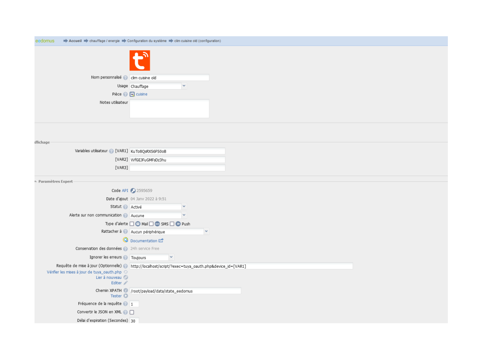The height and width of the screenshot is (355, 503).
Task: Enable the Push alert checkbox
Action: click(172, 224)
